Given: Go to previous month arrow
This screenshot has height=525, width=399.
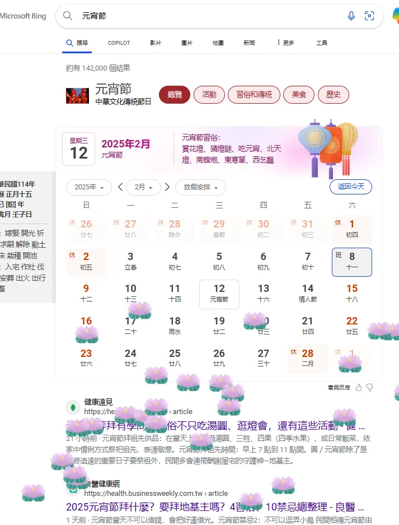Looking at the screenshot, I should [120, 187].
